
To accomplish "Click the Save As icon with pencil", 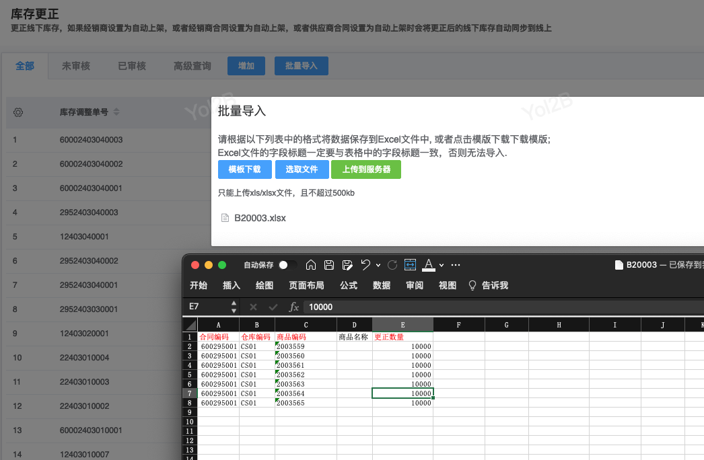I will click(347, 265).
